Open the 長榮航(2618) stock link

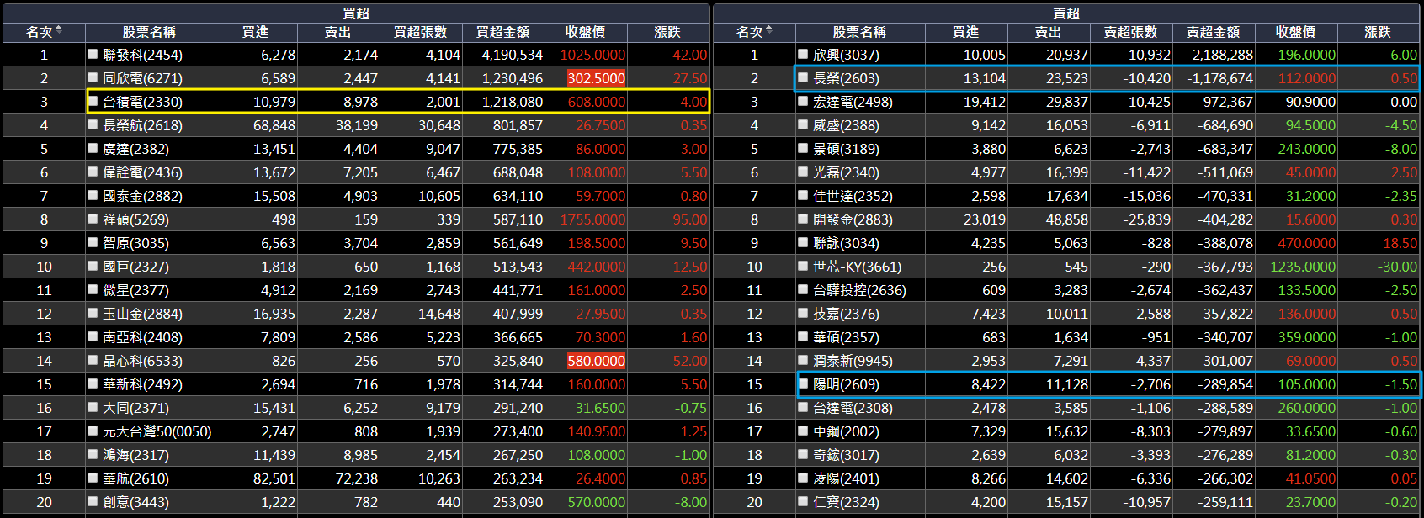click(x=142, y=125)
